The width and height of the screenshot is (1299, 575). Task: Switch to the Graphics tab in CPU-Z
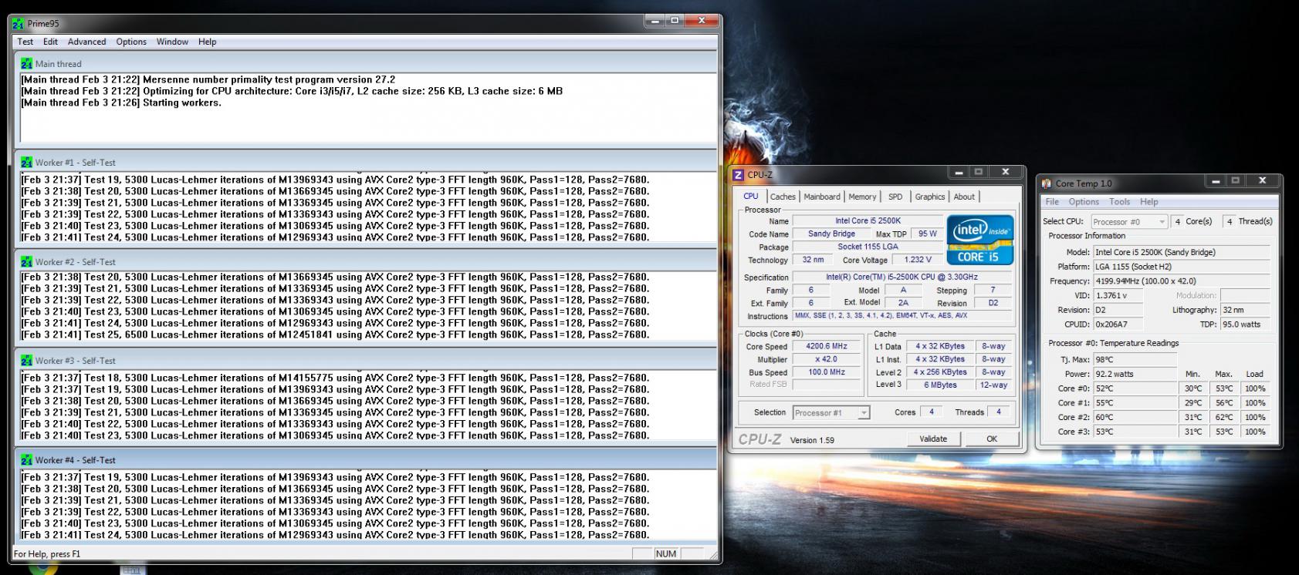(x=929, y=197)
